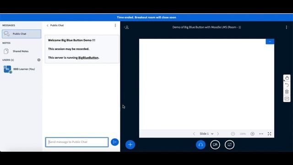Click the send message arrow button
The width and height of the screenshot is (293, 165).
(115, 142)
